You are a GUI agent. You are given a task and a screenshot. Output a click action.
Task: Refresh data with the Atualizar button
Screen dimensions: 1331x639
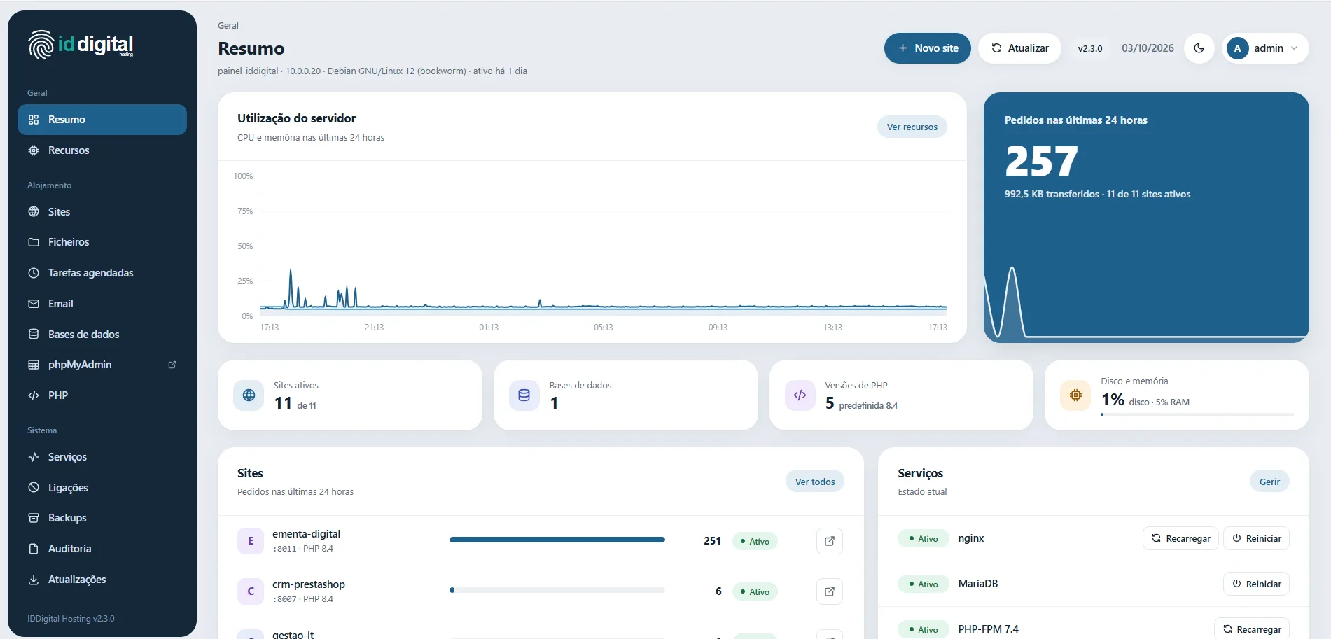(1019, 48)
